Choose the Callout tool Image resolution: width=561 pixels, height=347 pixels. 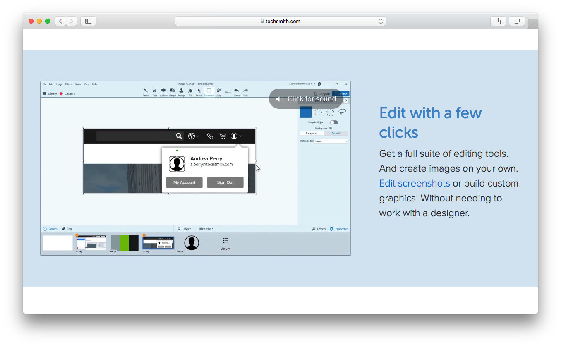pos(163,92)
